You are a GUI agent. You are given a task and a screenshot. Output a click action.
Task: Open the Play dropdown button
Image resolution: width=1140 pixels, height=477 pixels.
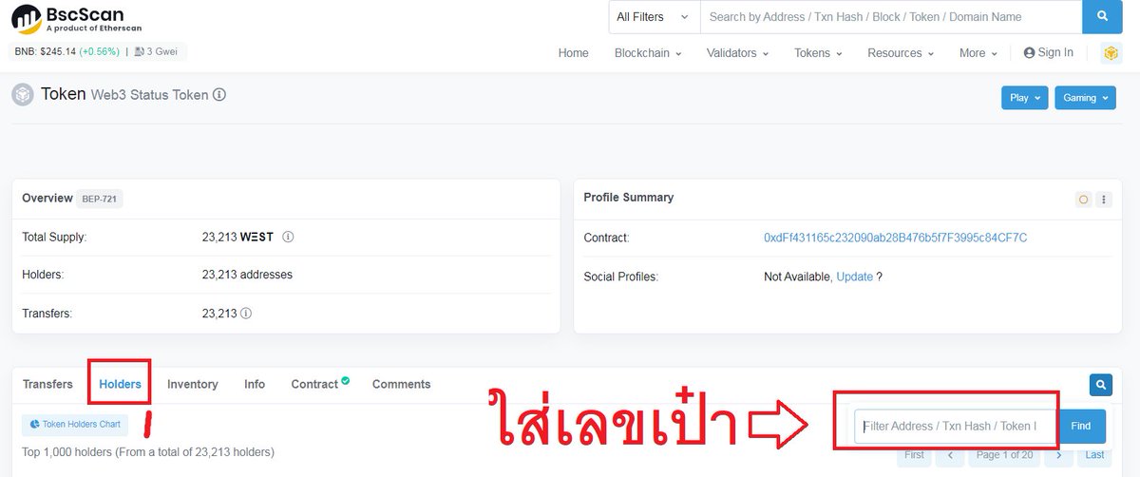(x=1025, y=98)
